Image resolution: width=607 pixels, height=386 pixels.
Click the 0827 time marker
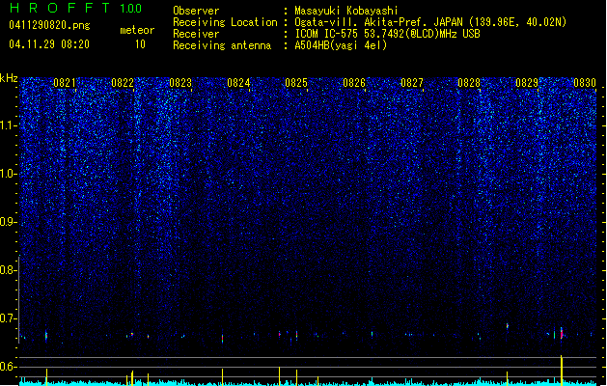[412, 83]
